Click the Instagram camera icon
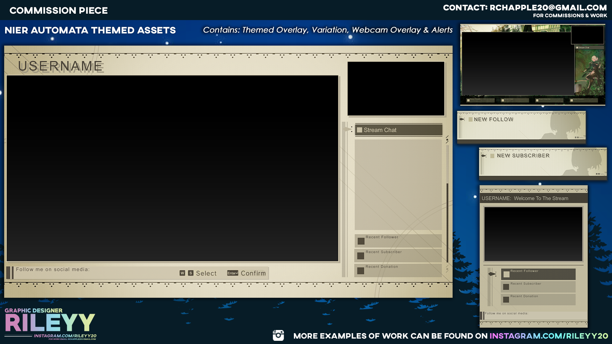This screenshot has height=344, width=612. tap(278, 335)
